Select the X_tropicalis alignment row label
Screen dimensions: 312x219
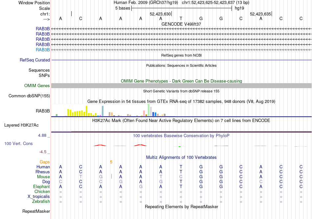click(39, 197)
